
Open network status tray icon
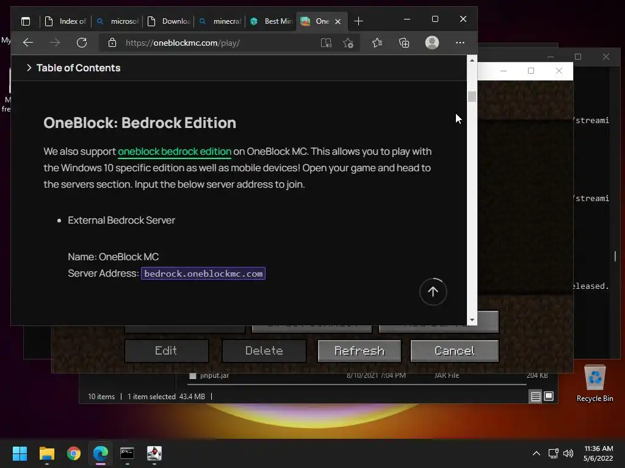tap(553, 453)
